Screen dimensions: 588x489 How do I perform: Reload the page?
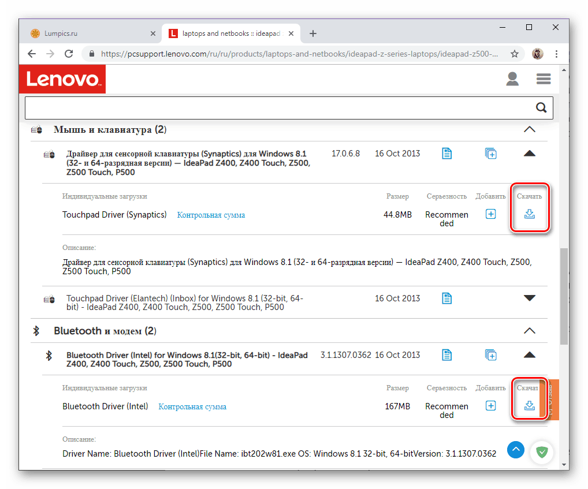tap(69, 53)
